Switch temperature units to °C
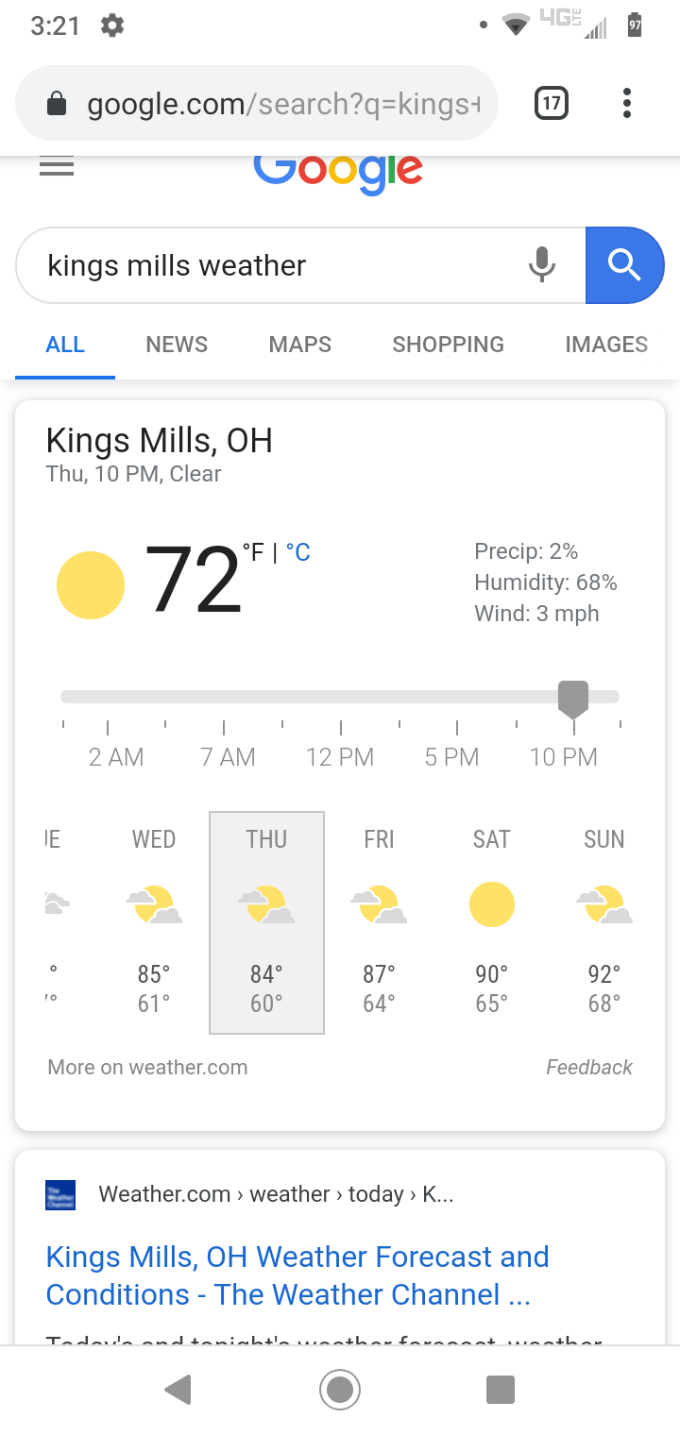 pos(298,552)
